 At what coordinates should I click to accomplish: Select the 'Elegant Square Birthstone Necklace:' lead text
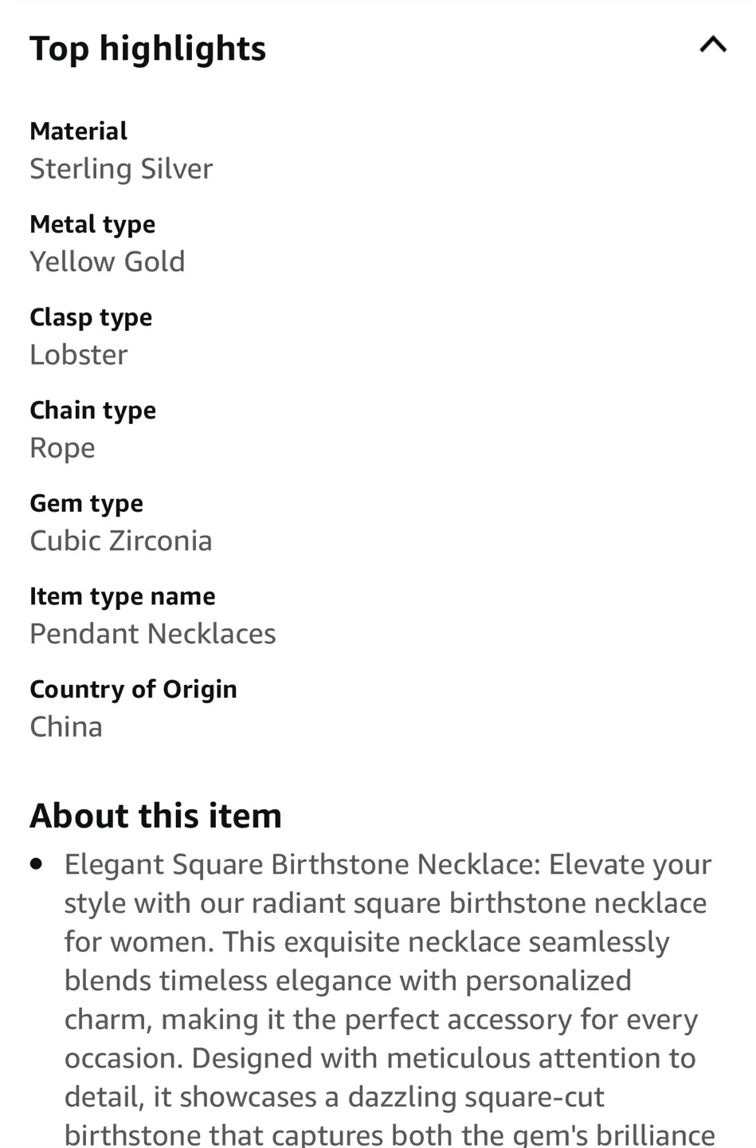tap(301, 864)
